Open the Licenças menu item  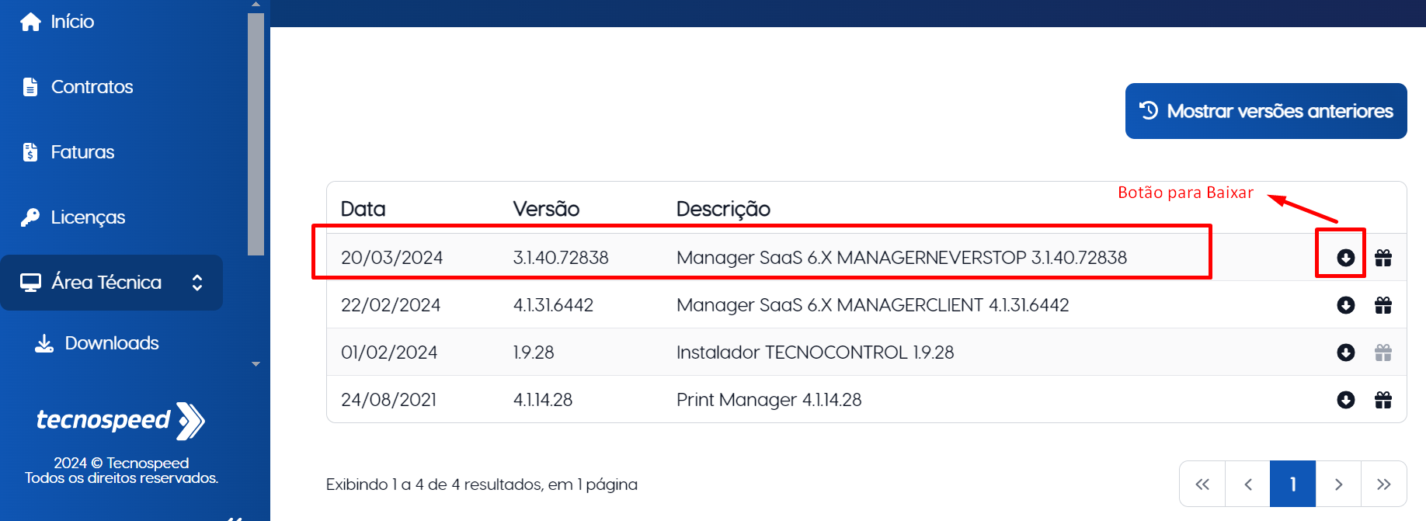coord(88,217)
